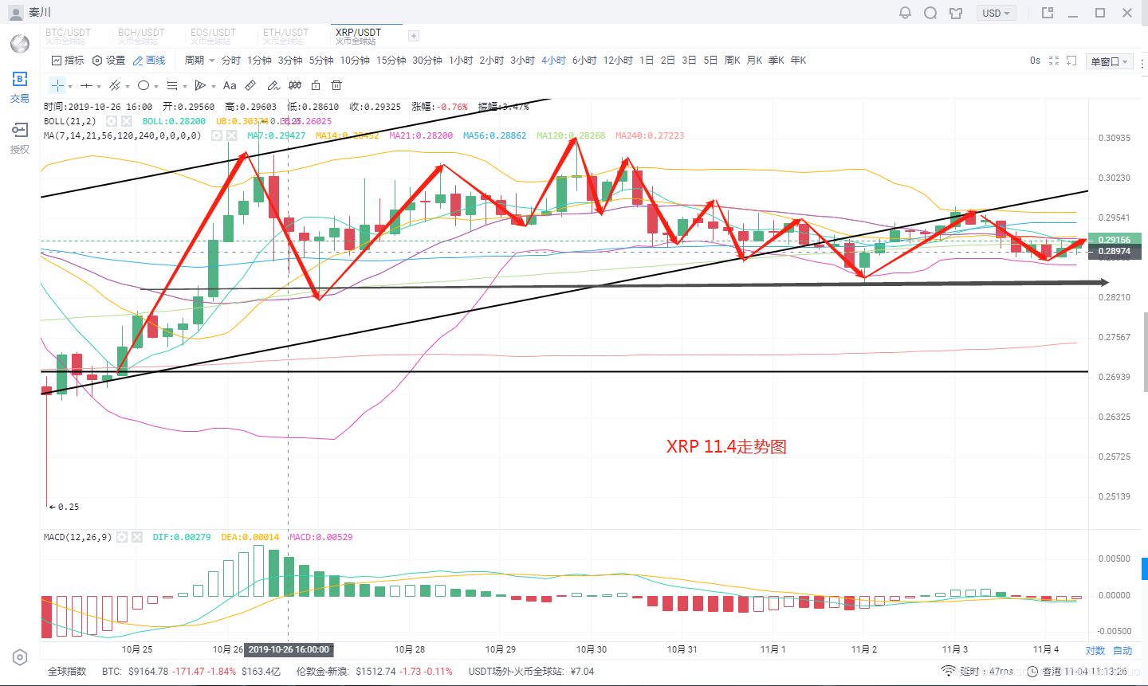This screenshot has width=1148, height=686.
Task: Choose the ellipse drawing tool
Action: (143, 85)
